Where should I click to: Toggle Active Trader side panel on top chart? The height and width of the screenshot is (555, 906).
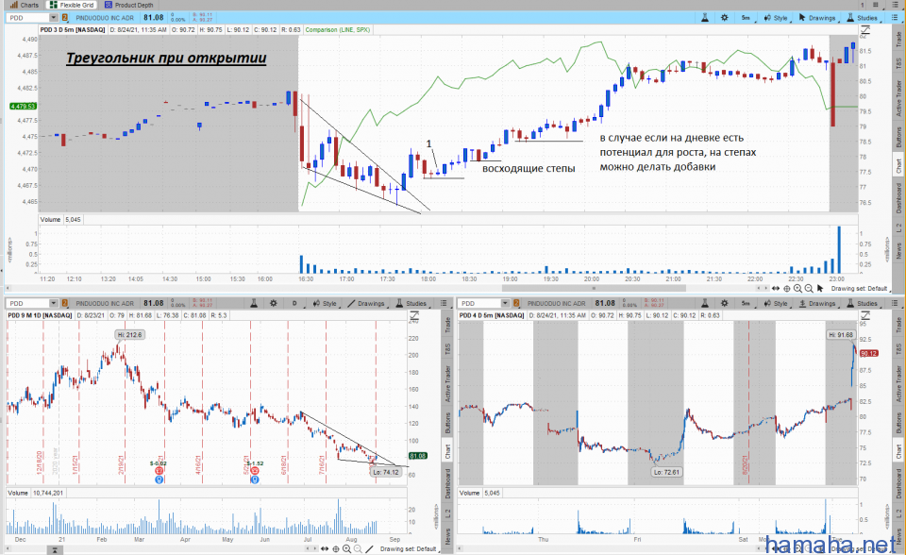898,100
